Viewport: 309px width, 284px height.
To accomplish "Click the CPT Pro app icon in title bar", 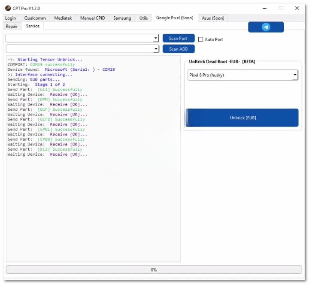I will pos(8,8).
